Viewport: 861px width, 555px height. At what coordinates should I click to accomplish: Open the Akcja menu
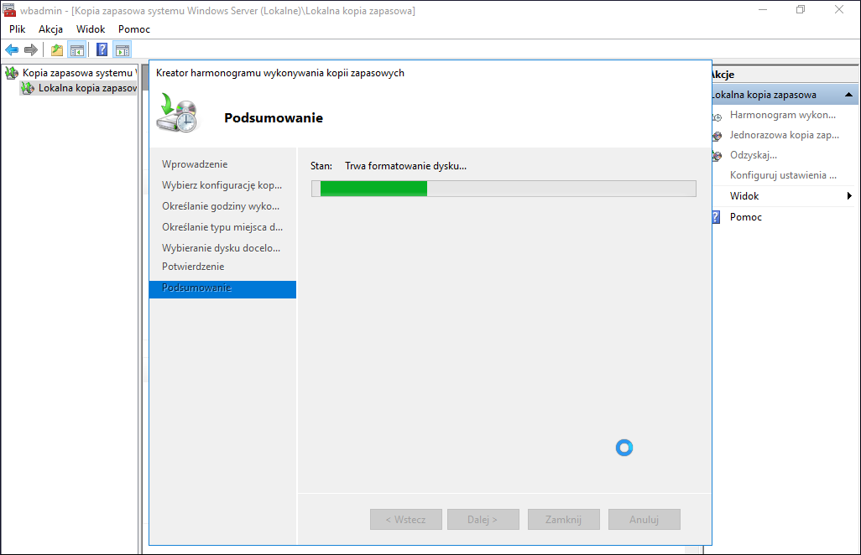pos(50,29)
